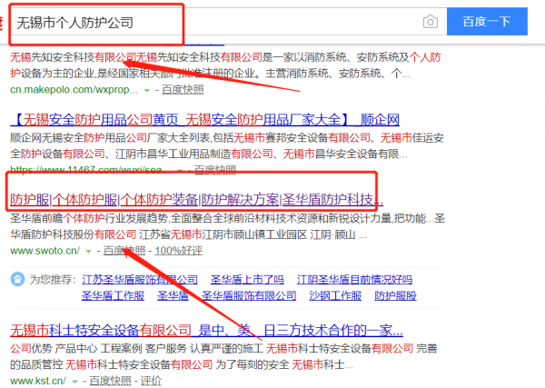
Task: Expand dropdown arrow next to cn.makepolo.com URL
Action: [x=147, y=92]
